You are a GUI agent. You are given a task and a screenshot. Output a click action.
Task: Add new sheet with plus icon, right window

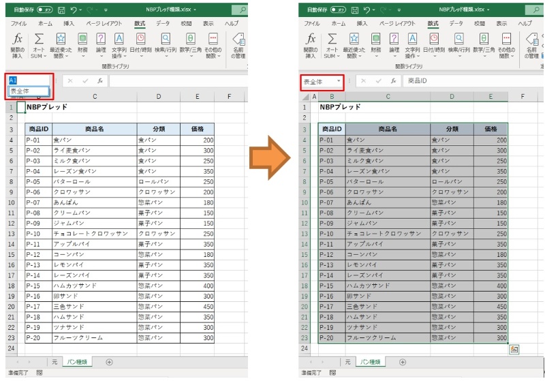403,362
